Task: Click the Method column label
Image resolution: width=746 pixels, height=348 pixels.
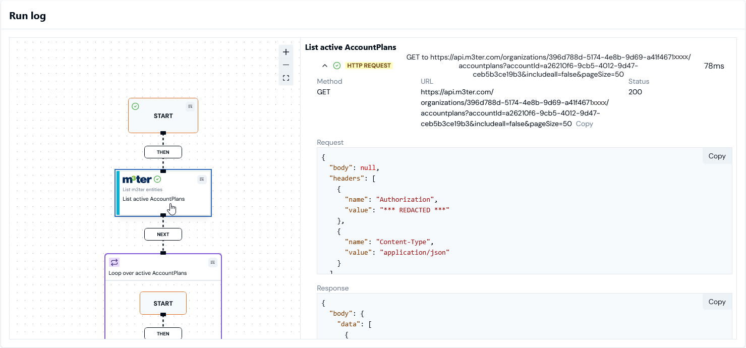Action: tap(329, 81)
